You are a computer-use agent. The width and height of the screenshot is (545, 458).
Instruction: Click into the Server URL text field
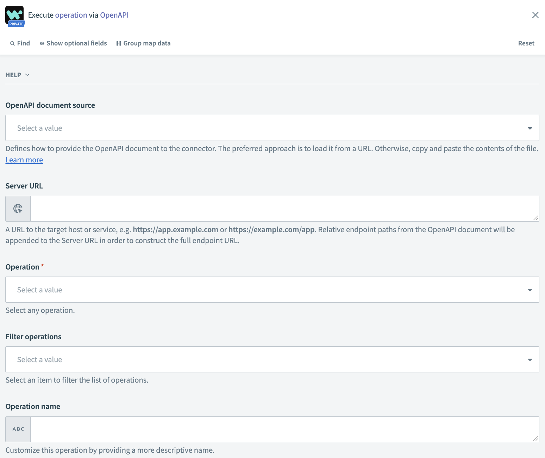pyautogui.click(x=282, y=209)
